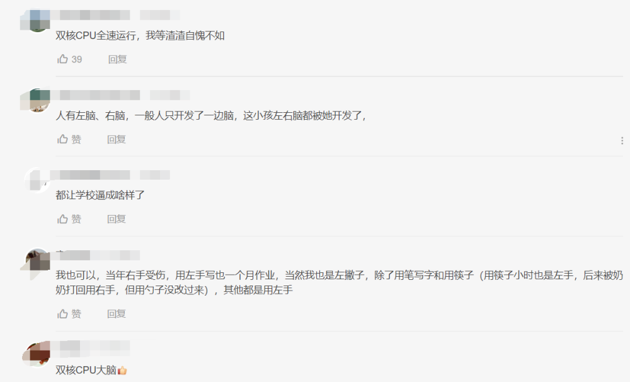The width and height of the screenshot is (630, 382).
Task: Reply to the 都让学校逼成啥样了 comment
Action: coord(117,219)
